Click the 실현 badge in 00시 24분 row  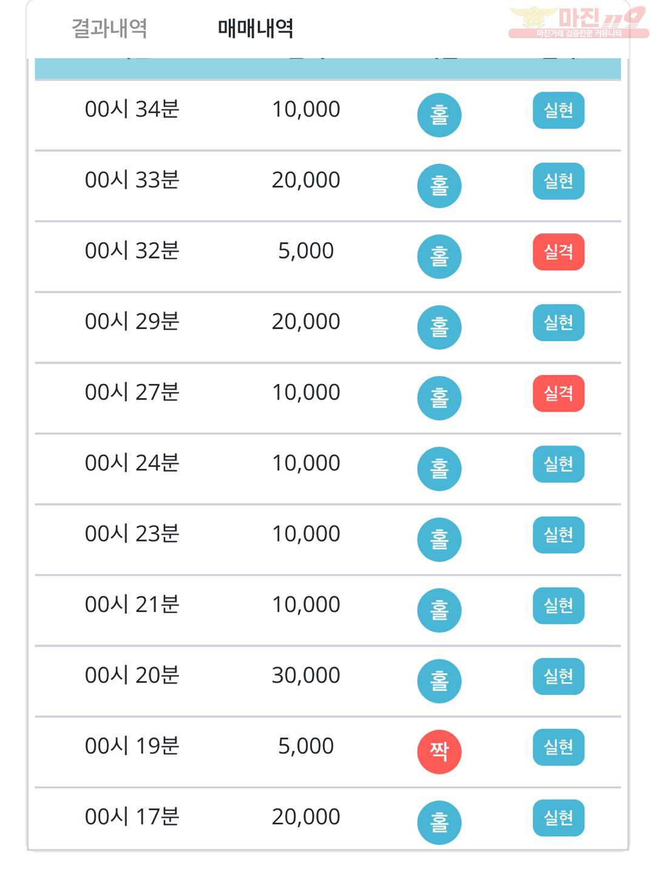point(558,464)
